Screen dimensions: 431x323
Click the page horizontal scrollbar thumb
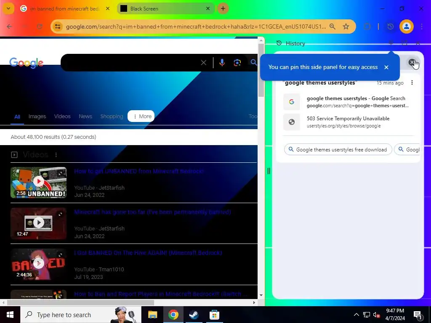pos(80,303)
